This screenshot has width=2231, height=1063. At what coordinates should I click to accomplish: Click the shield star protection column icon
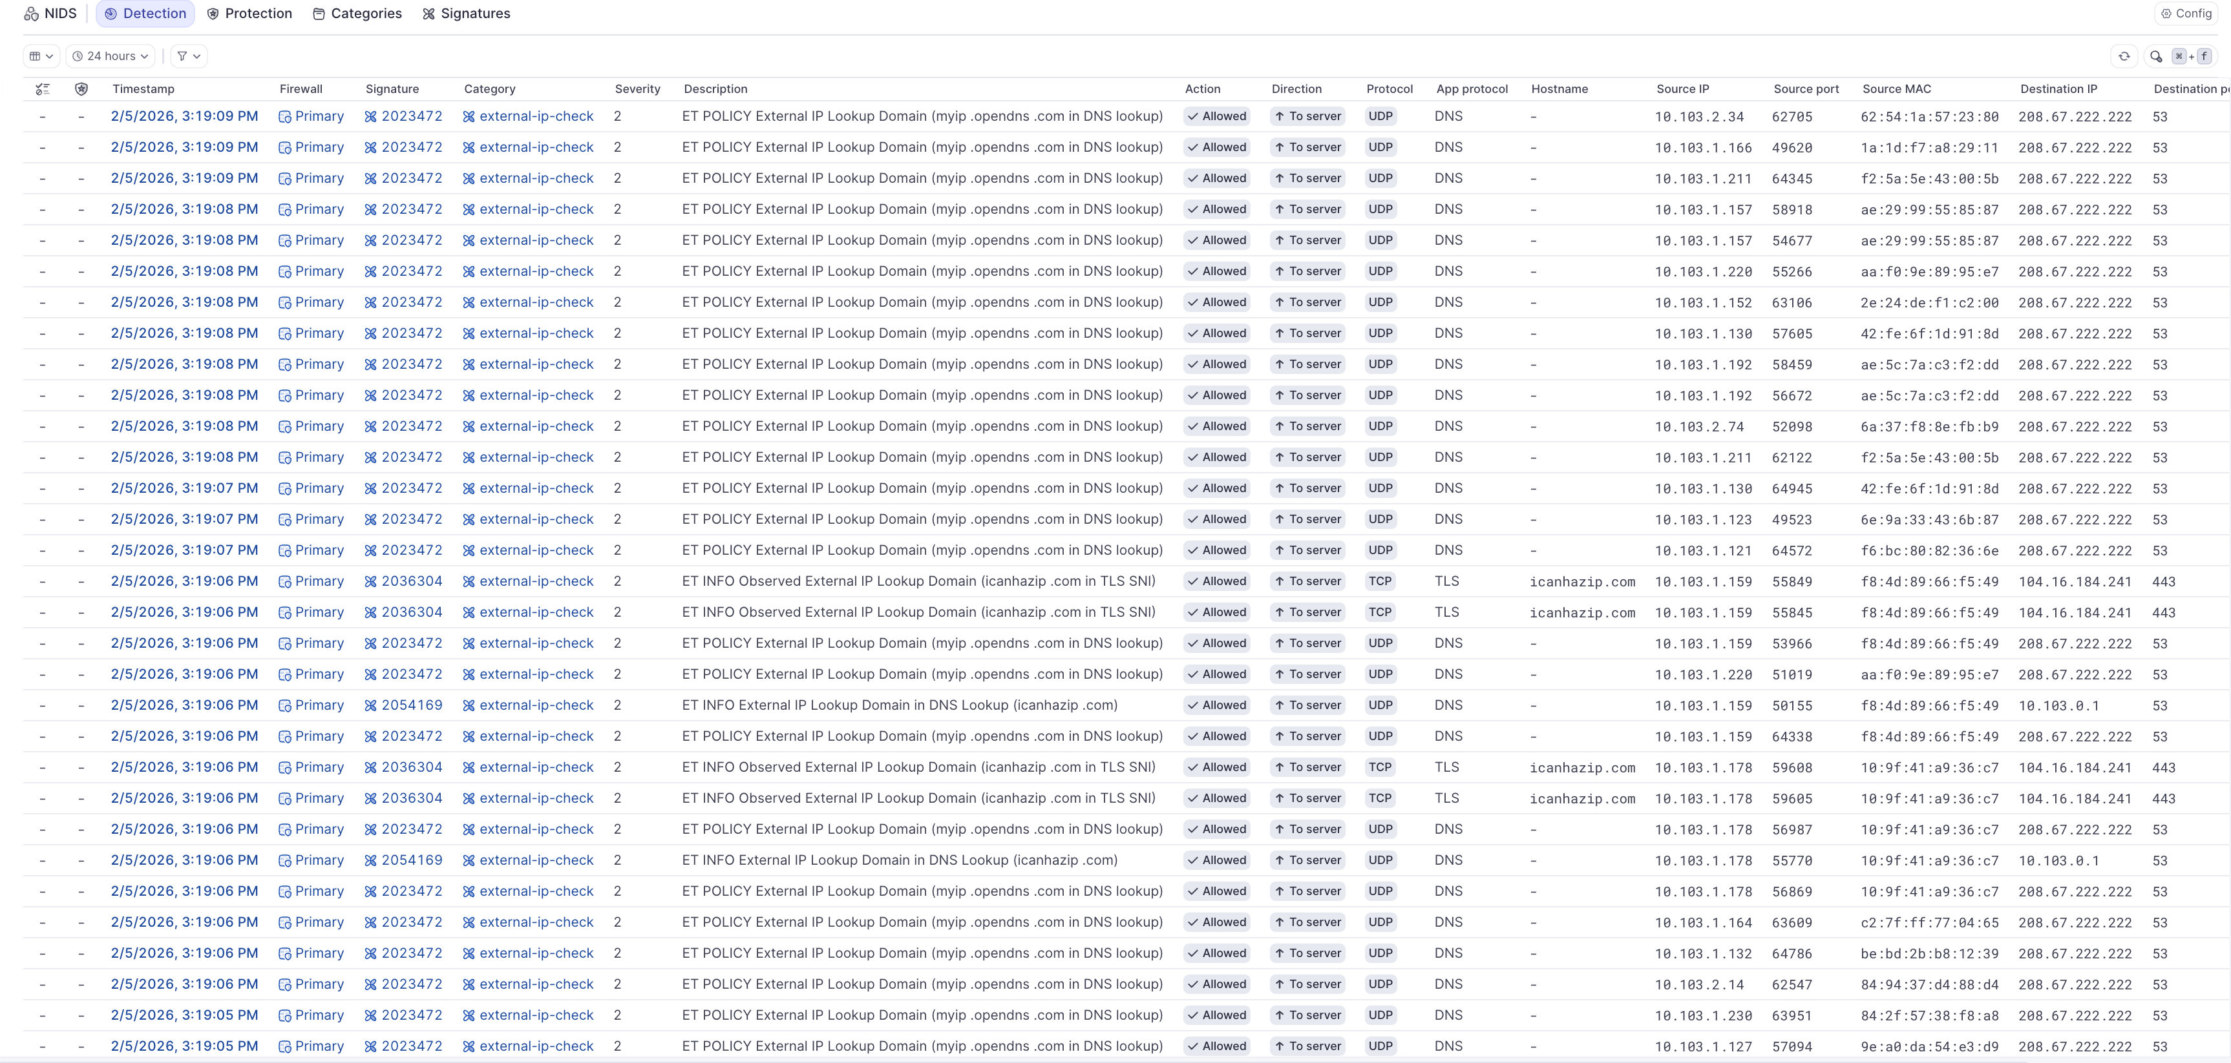(x=81, y=89)
